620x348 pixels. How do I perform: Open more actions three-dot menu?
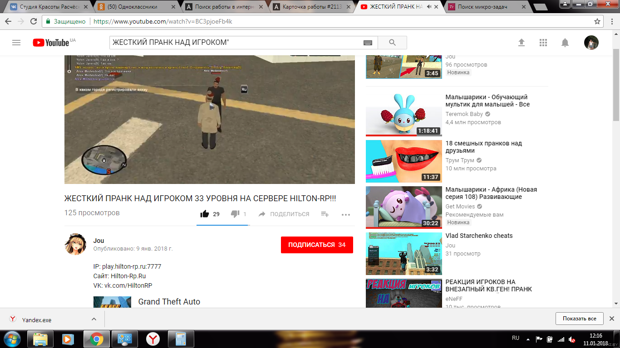[346, 215]
